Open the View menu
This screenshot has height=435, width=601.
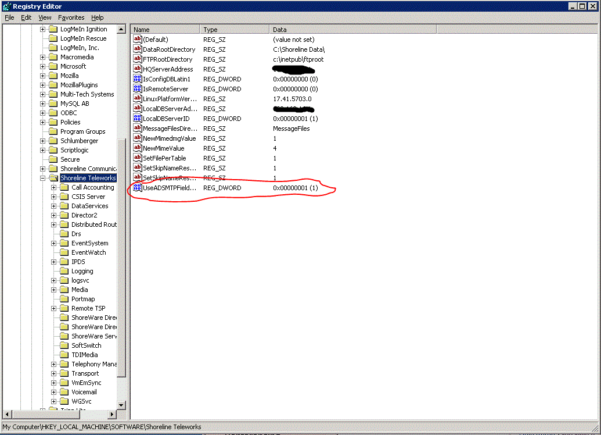(x=45, y=17)
